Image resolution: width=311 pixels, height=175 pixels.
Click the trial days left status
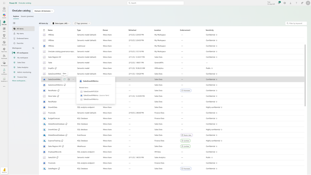tap(271, 3)
